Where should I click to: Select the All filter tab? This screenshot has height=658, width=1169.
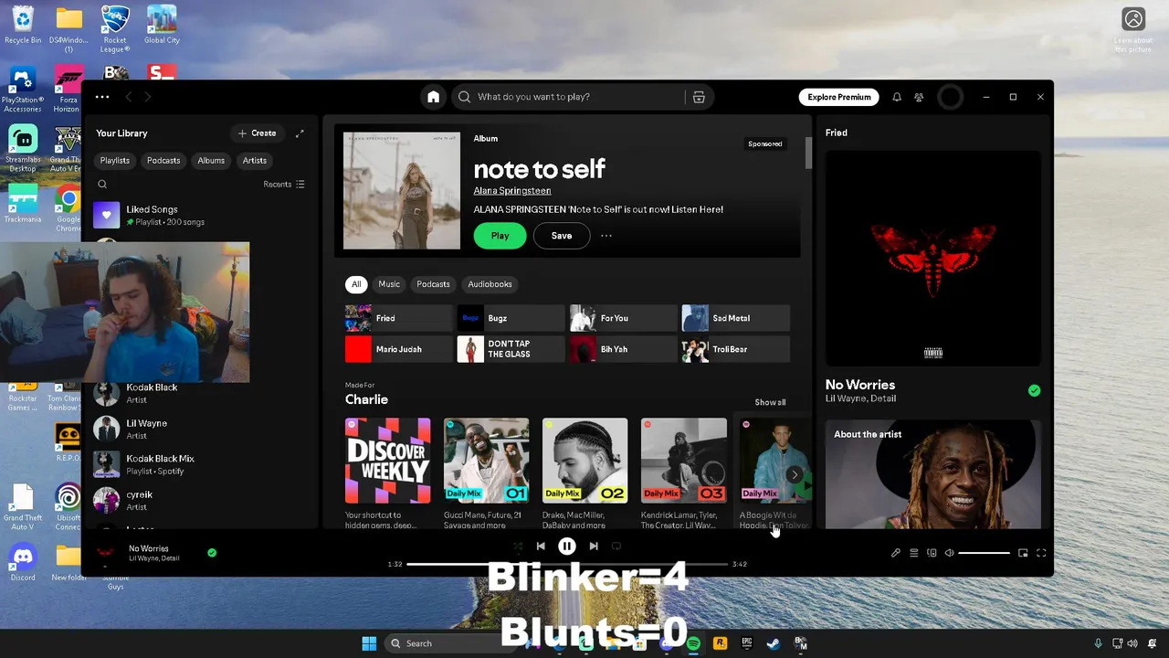tap(356, 284)
